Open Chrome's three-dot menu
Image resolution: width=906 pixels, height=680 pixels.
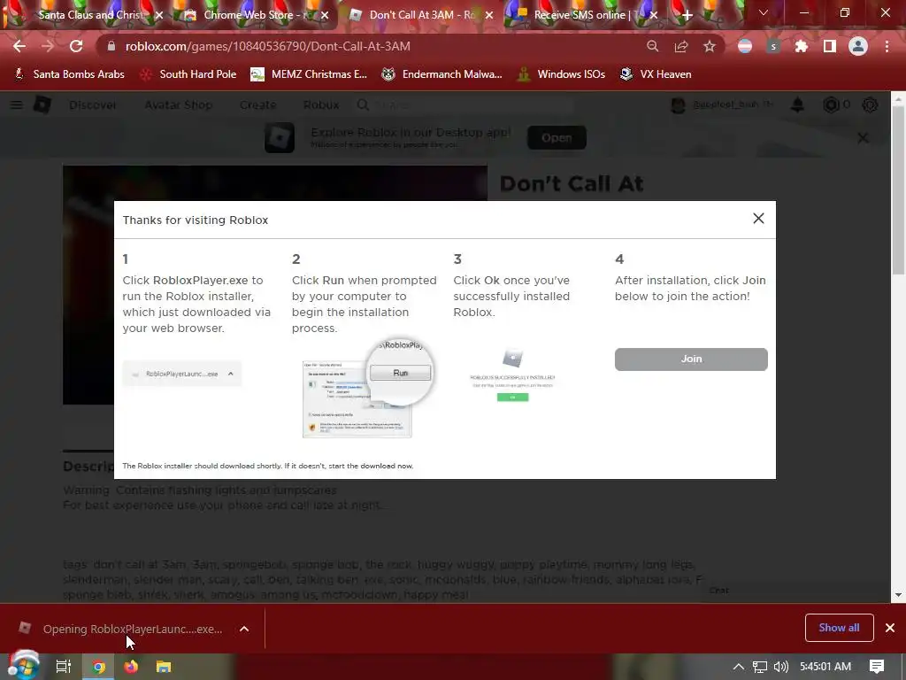(887, 46)
